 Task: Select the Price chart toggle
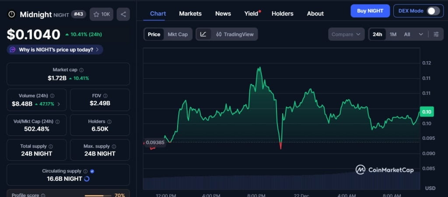[x=154, y=34]
